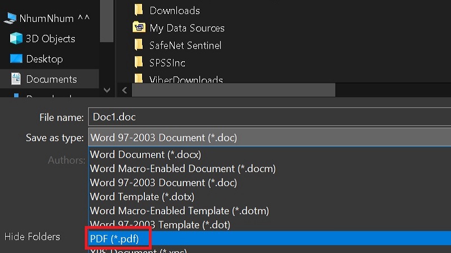This screenshot has height=253, width=451.
Task: Click the NhumNhum computer icon
Action: tap(10, 18)
